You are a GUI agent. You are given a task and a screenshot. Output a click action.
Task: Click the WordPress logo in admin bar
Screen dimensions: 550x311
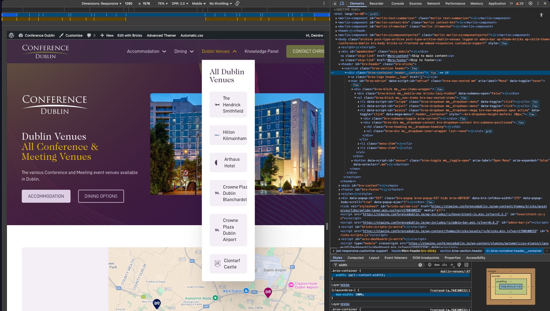click(12, 35)
